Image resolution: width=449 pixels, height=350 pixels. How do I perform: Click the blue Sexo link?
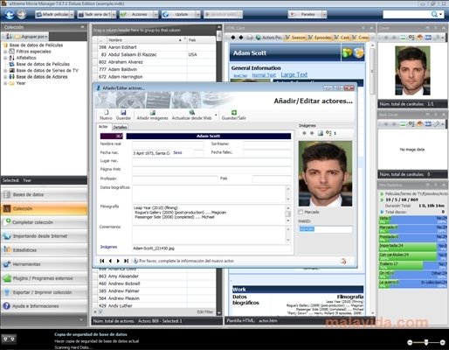click(x=177, y=152)
